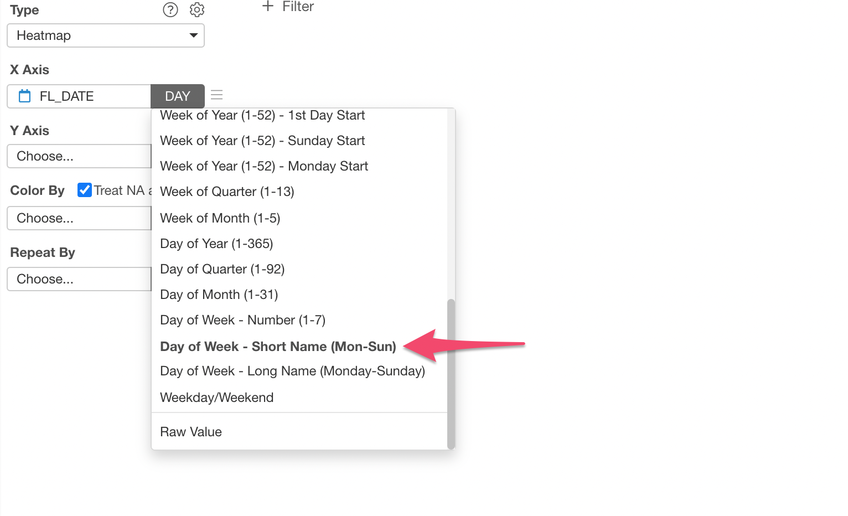Expand the Color By Choose dropdown

(x=79, y=218)
